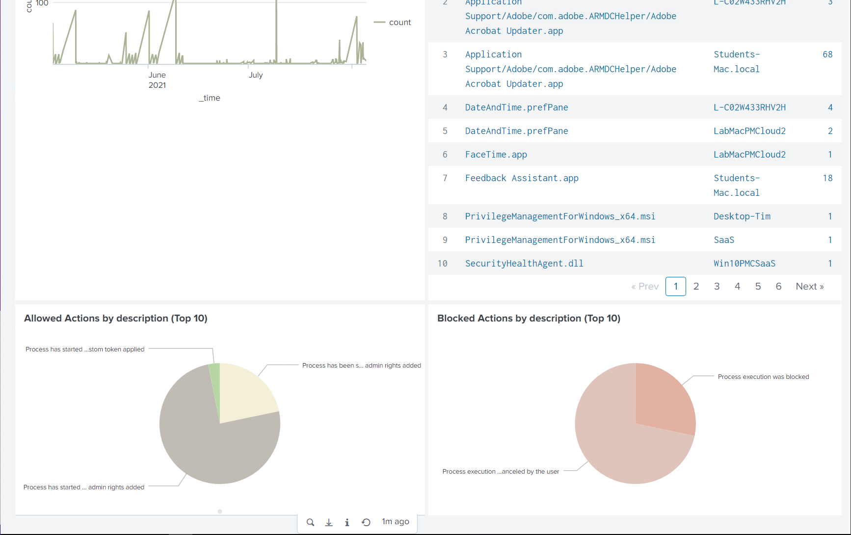This screenshot has width=851, height=535.
Task: Click the Export download icon
Action: tap(329, 522)
